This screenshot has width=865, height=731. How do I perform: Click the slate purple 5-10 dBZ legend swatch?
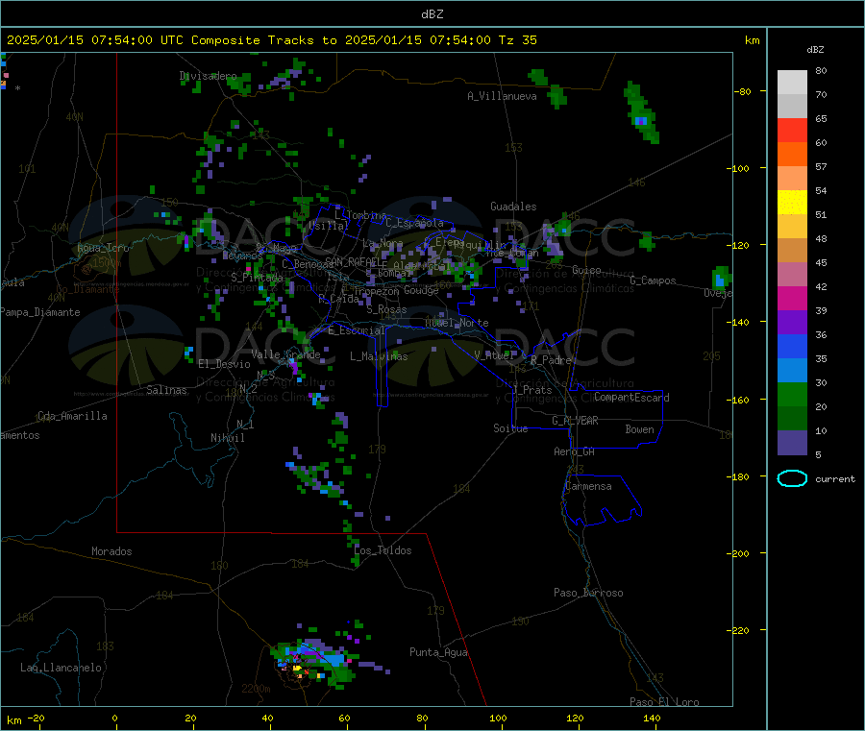click(792, 443)
